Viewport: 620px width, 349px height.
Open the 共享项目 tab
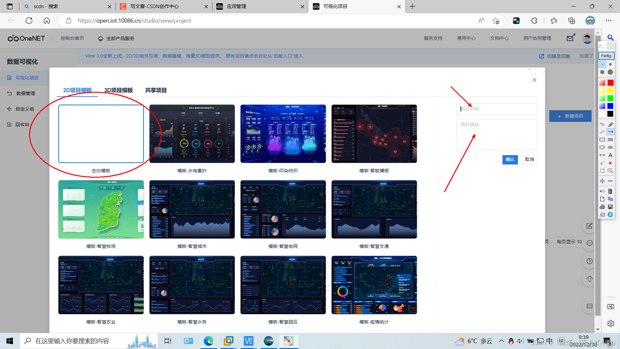coord(156,90)
